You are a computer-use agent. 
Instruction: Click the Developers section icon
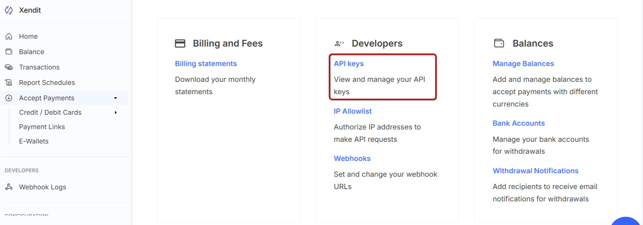[x=339, y=43]
